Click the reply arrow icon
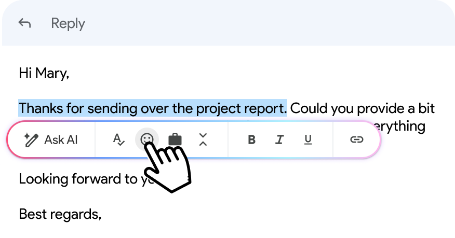 (24, 23)
